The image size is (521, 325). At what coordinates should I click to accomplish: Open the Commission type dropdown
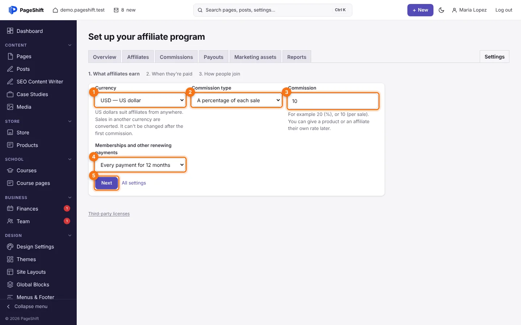point(237,100)
